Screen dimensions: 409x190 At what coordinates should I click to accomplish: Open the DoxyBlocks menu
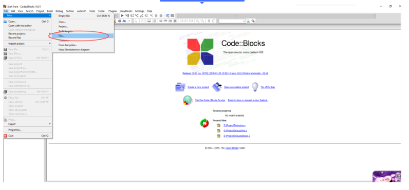(x=126, y=11)
